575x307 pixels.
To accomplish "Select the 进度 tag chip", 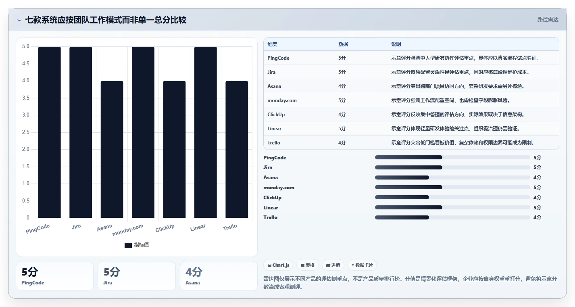I will (333, 265).
